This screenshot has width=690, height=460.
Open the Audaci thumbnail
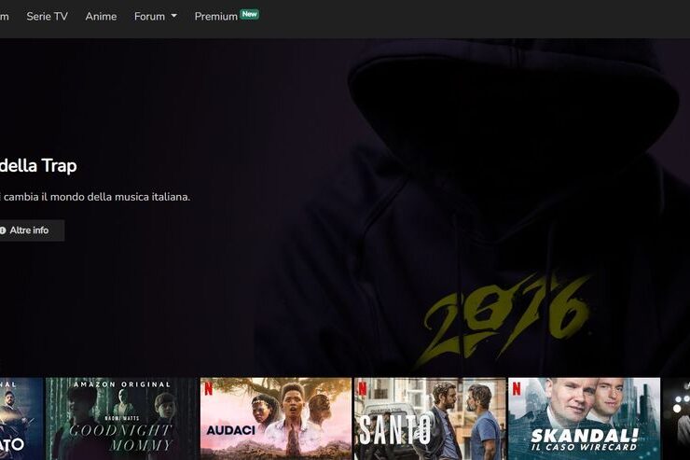(x=276, y=419)
